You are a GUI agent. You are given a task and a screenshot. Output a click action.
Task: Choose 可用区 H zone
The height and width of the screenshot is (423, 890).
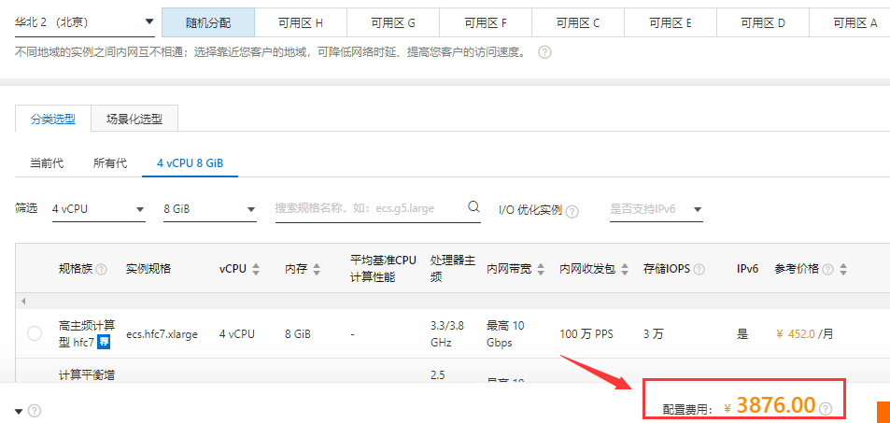(x=300, y=22)
